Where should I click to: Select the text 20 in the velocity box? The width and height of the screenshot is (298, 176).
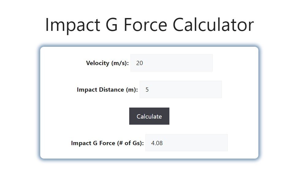140,63
